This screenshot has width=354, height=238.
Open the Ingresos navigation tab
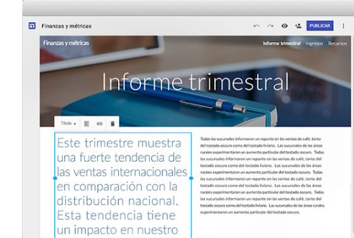tap(314, 43)
